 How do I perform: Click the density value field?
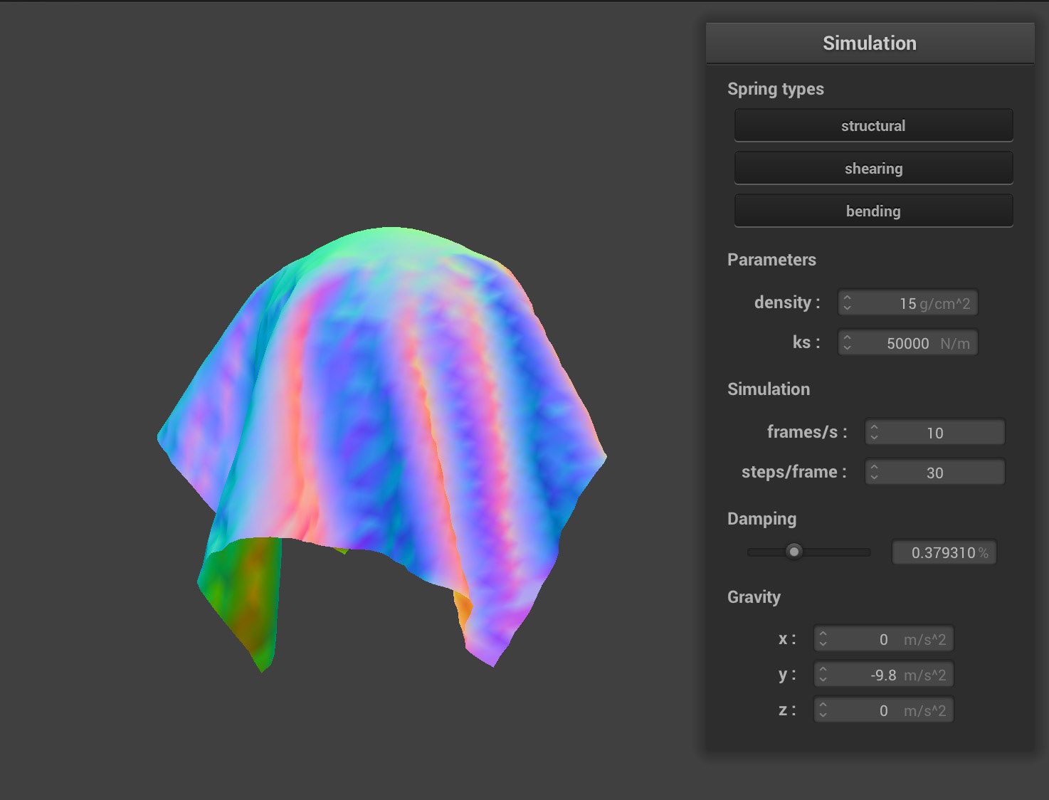(908, 303)
